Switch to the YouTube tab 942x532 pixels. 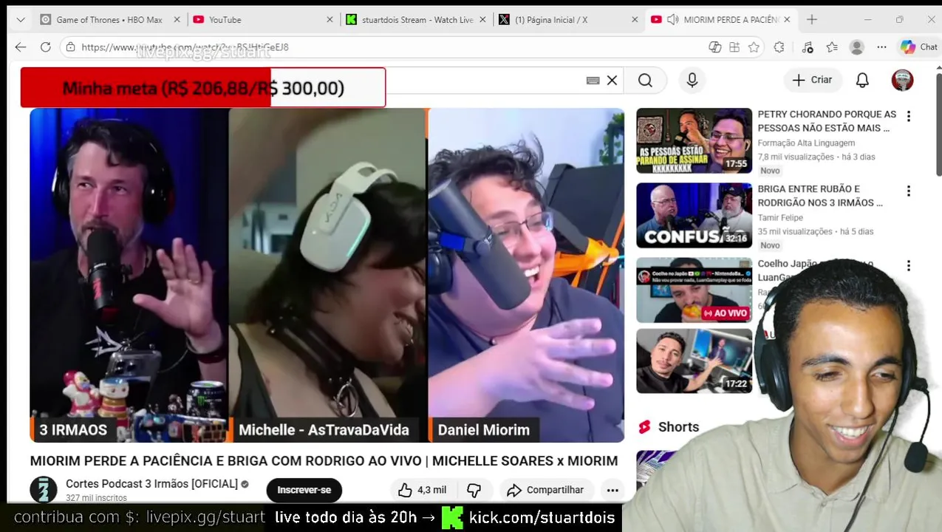point(262,20)
